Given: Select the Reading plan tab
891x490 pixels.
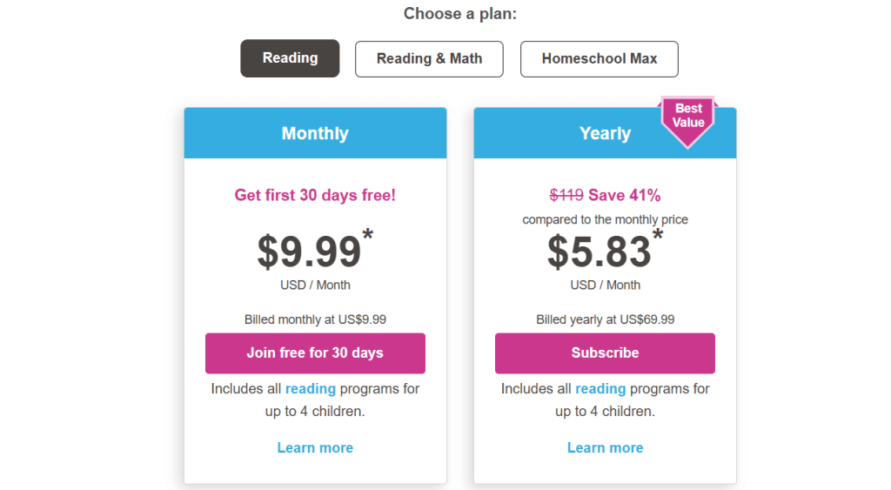Looking at the screenshot, I should coord(290,58).
